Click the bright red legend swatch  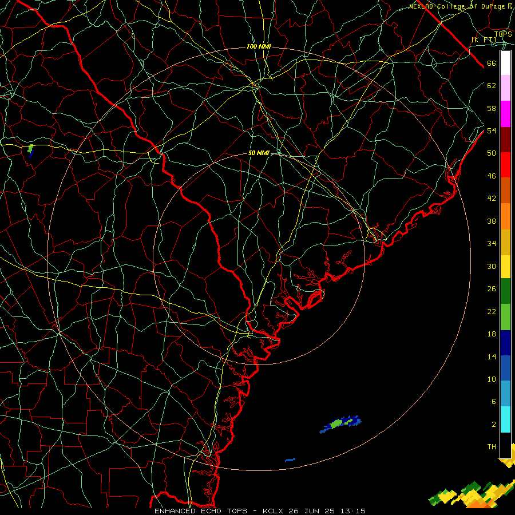coord(505,165)
